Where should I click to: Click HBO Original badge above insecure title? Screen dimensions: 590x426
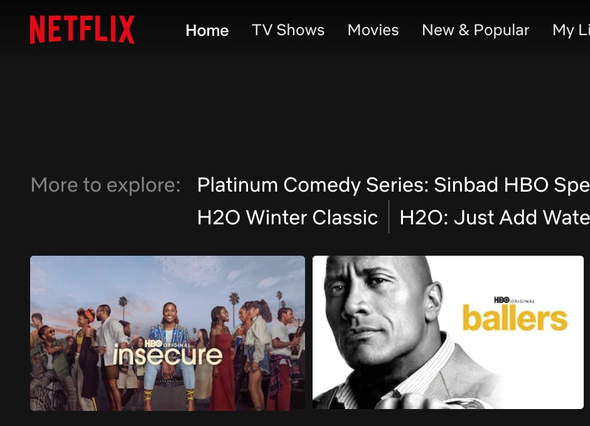pos(168,344)
